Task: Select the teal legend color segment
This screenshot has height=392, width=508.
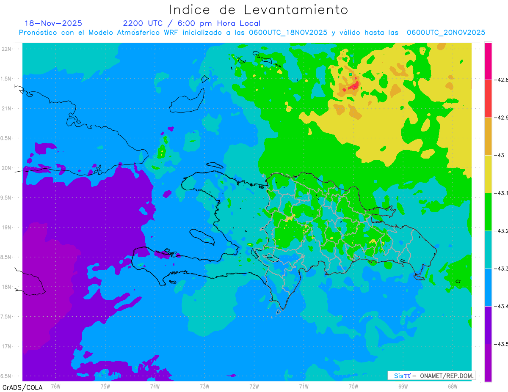Action: 488,249
